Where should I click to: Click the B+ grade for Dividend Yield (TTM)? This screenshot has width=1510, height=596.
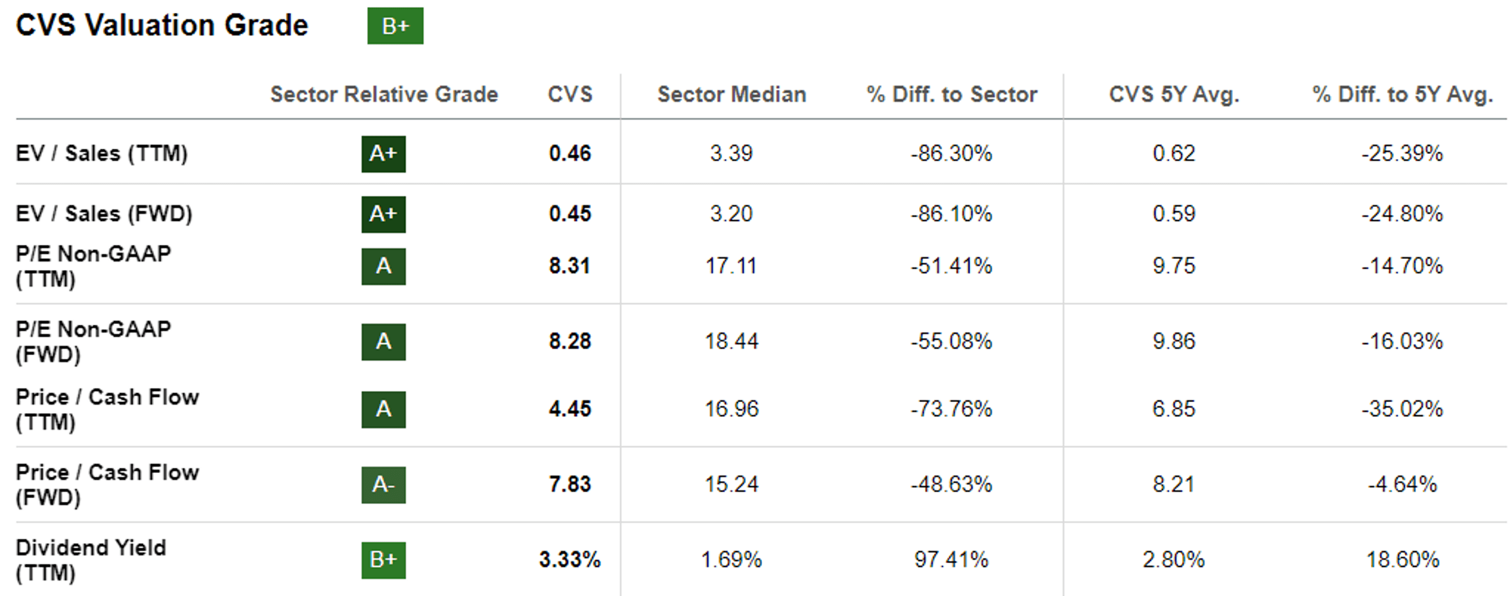(383, 560)
